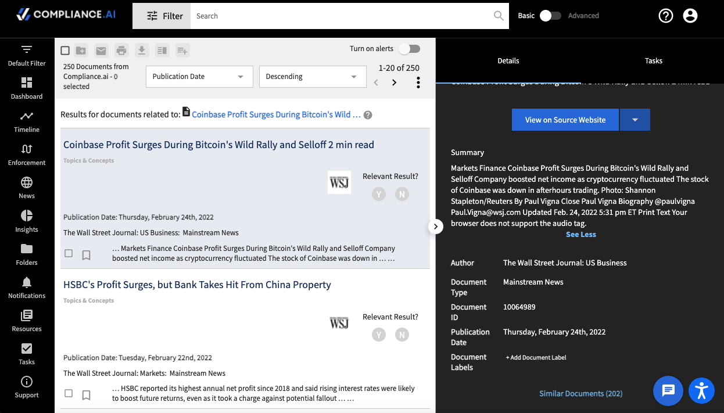
Task: Turn on alerts for this search
Action: point(409,49)
